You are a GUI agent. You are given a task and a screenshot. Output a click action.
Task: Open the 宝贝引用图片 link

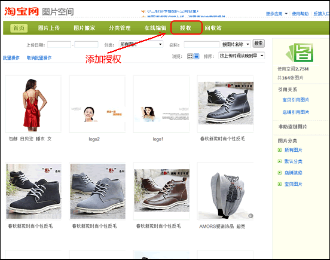[296, 100]
